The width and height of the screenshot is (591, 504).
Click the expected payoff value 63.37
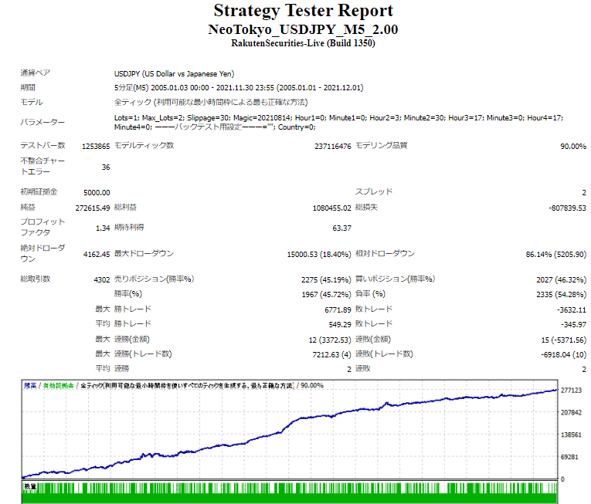tap(342, 228)
